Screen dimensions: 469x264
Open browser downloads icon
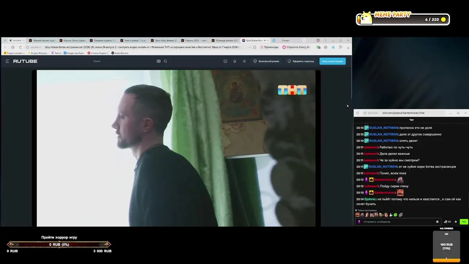[x=348, y=47]
